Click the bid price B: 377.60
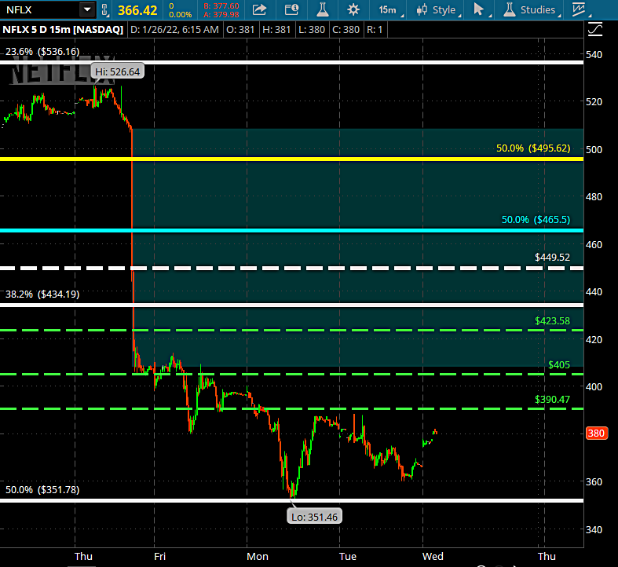 pos(221,6)
